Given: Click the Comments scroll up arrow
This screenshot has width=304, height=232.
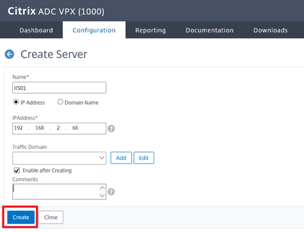Looking at the screenshot, I should tap(102, 188).
